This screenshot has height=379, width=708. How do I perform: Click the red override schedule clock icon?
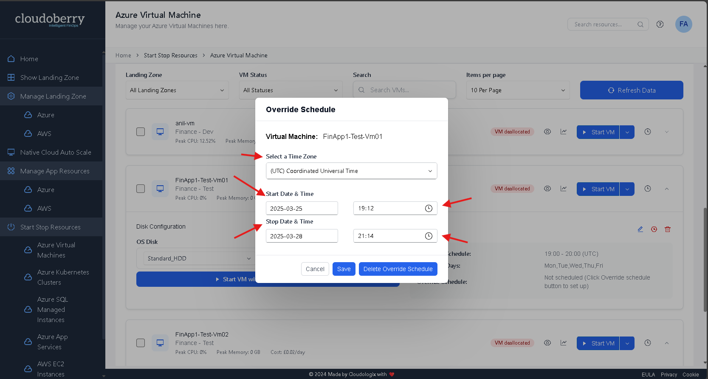[x=654, y=229]
